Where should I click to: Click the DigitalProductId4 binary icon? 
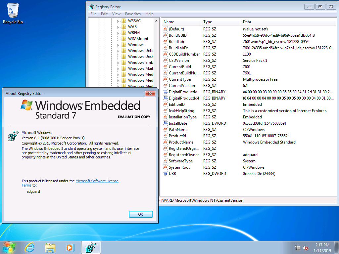click(x=166, y=98)
